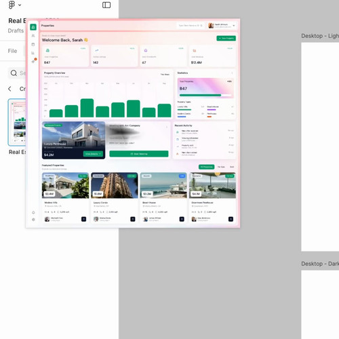Click the first Recent Activity row icon
Image resolution: width=339 pixels, height=339 pixels.
click(178, 132)
